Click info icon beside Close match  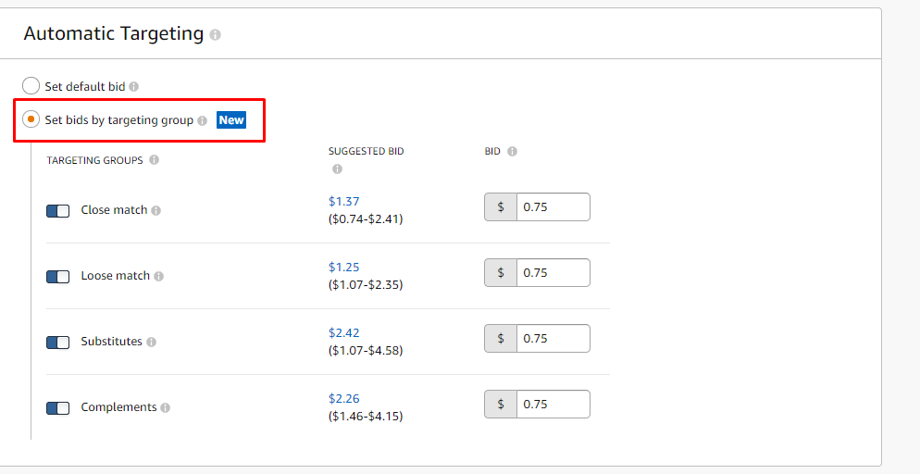(x=156, y=211)
